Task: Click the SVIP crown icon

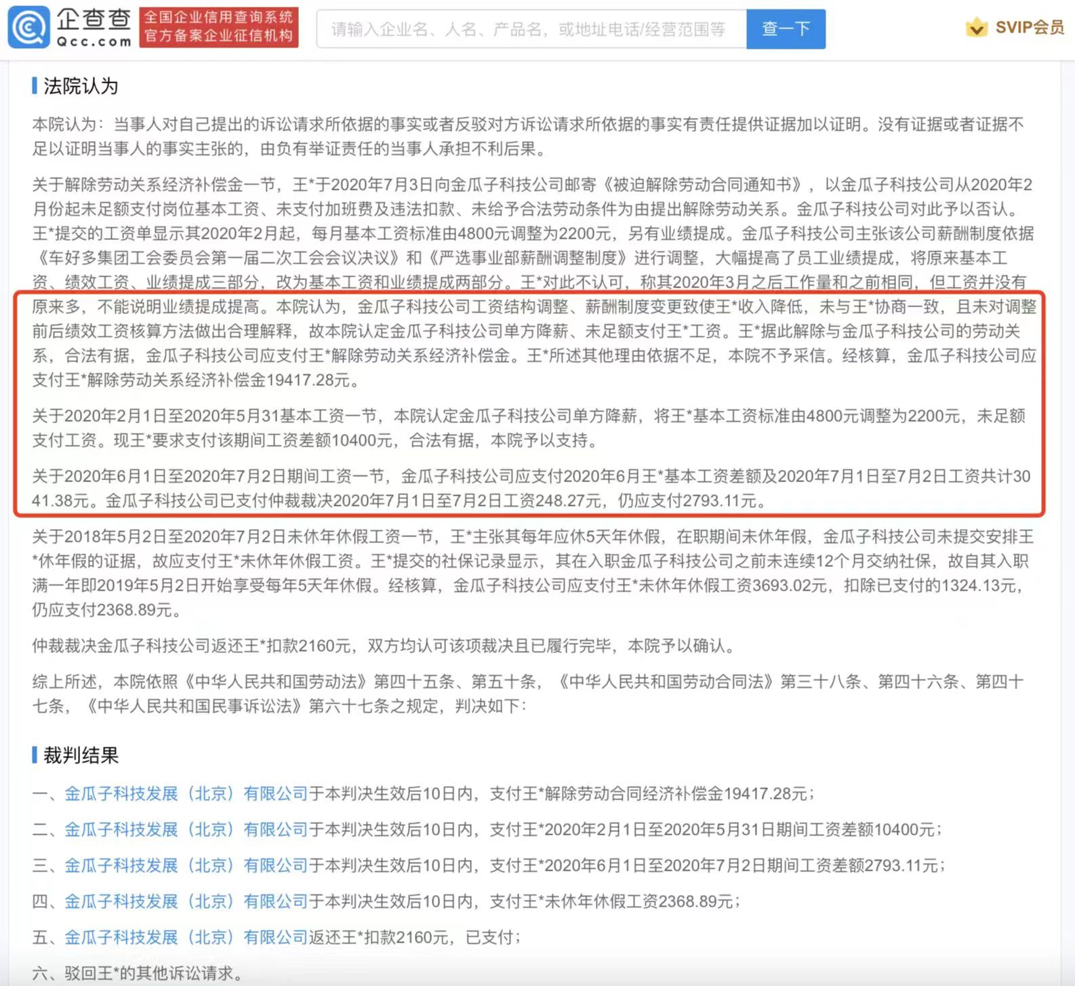Action: point(976,28)
